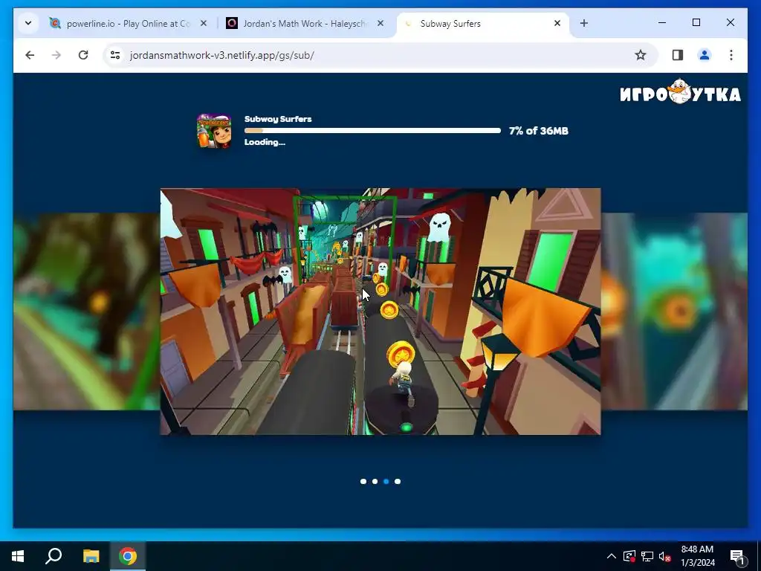The height and width of the screenshot is (571, 761).
Task: Open the Windows Start menu
Action: pos(18,556)
